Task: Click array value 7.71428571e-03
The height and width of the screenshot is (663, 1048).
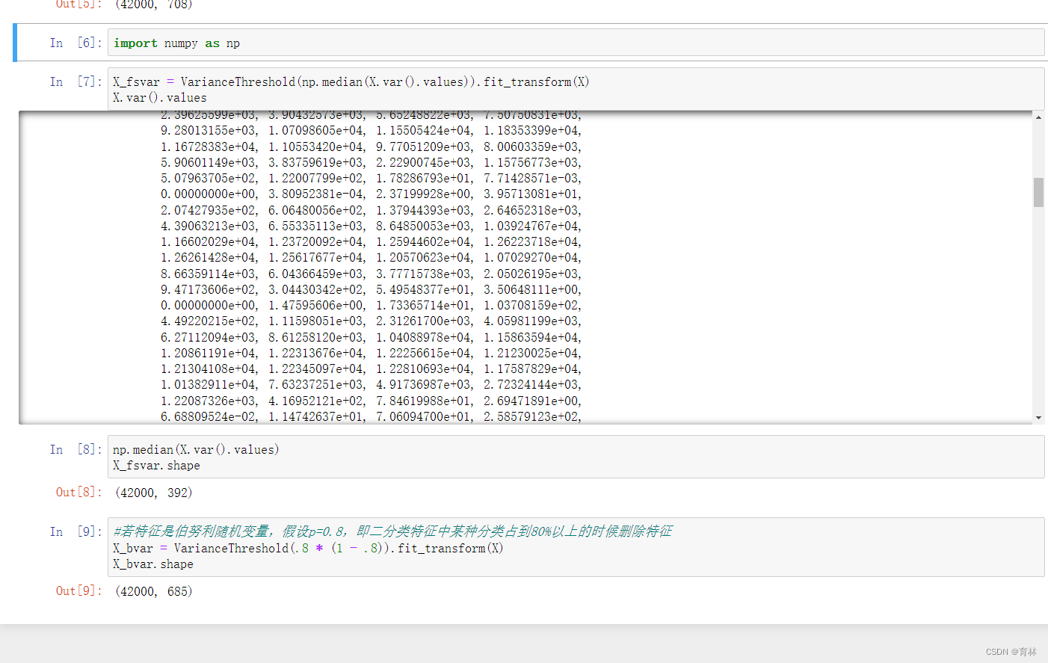Action: (x=531, y=178)
